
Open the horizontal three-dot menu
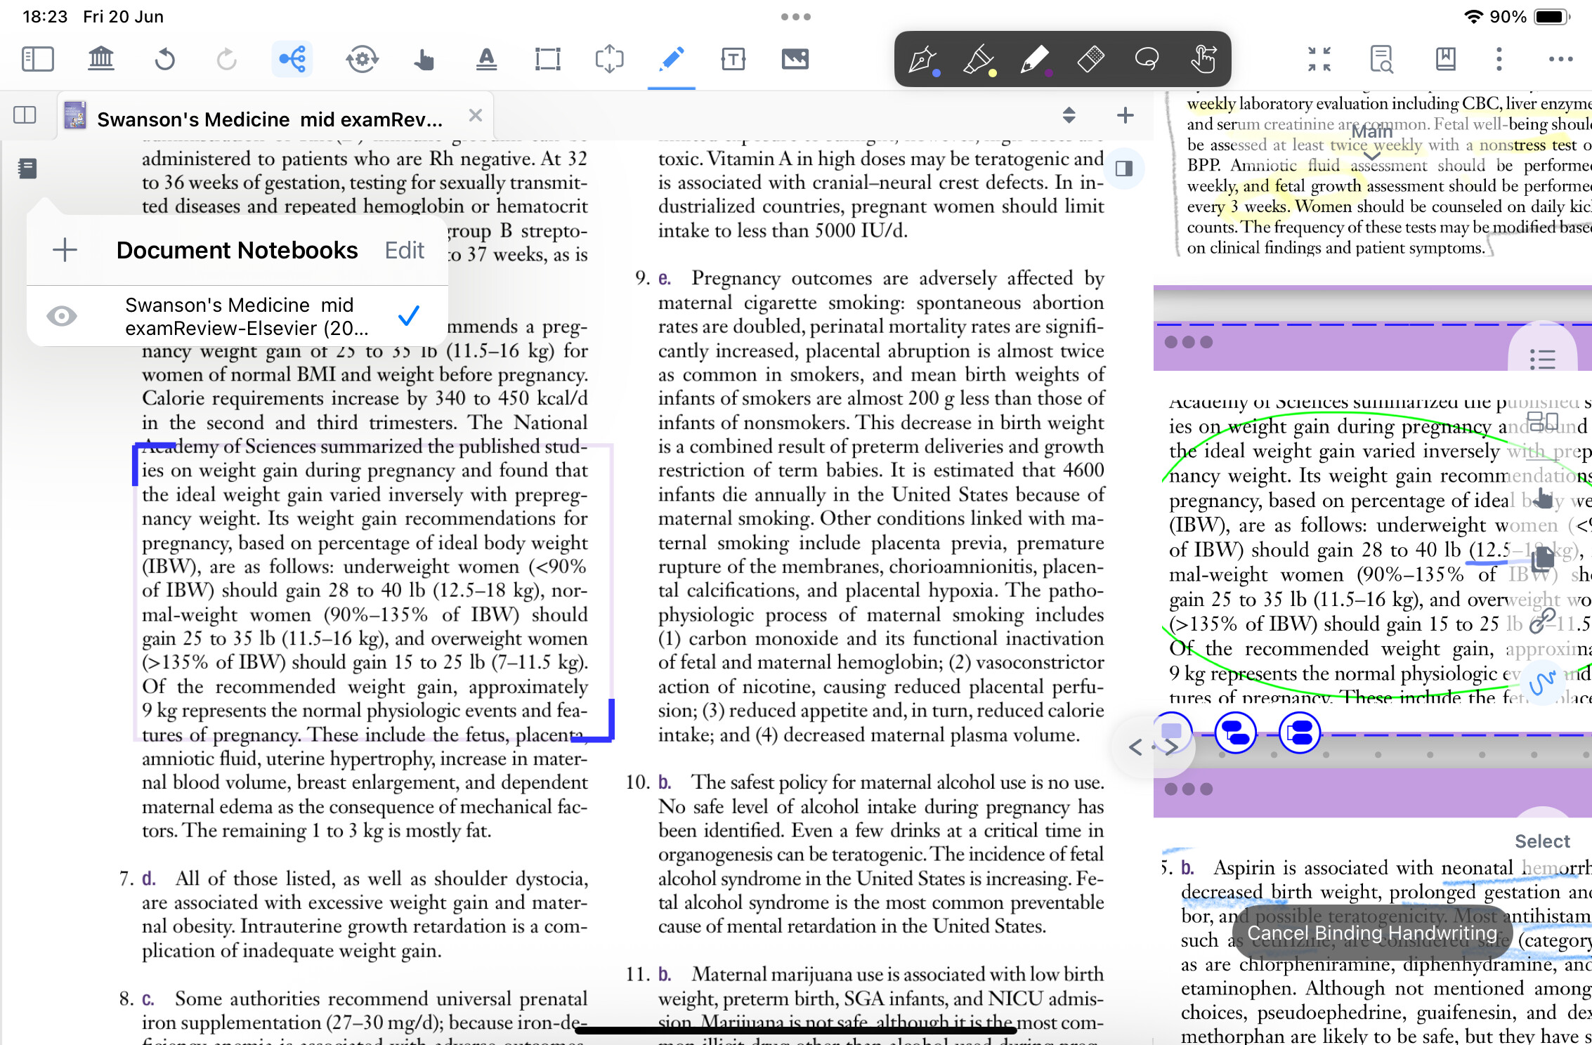pos(1561,59)
